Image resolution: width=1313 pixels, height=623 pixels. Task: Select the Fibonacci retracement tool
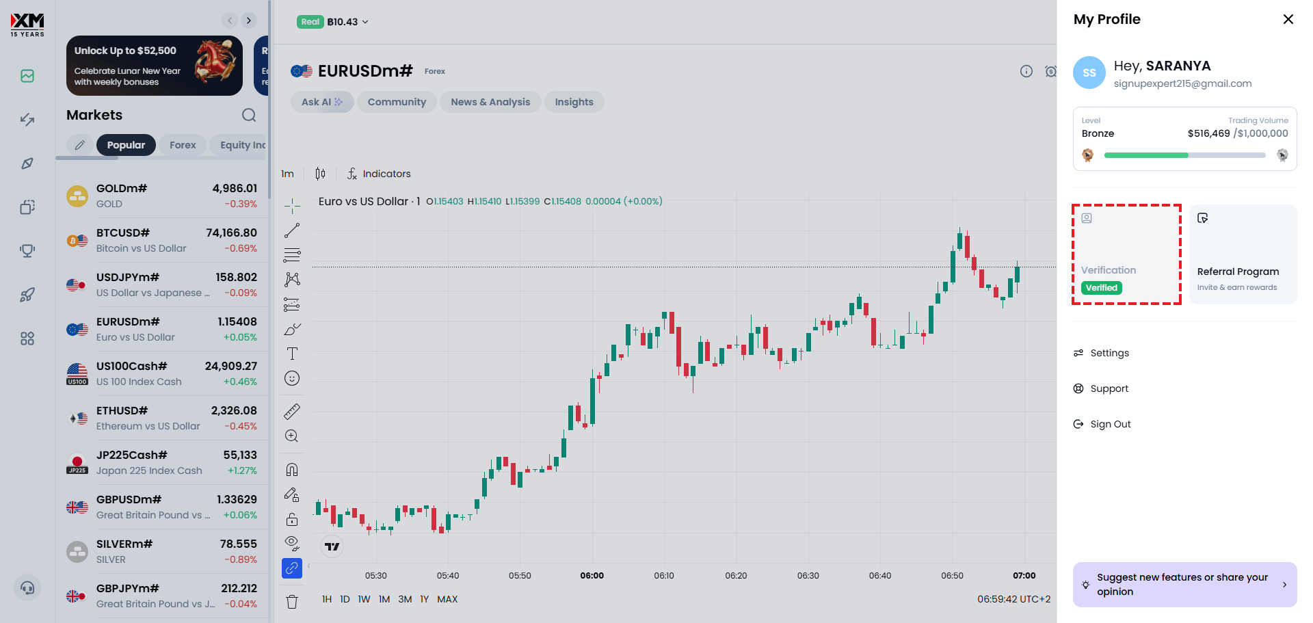tap(292, 255)
